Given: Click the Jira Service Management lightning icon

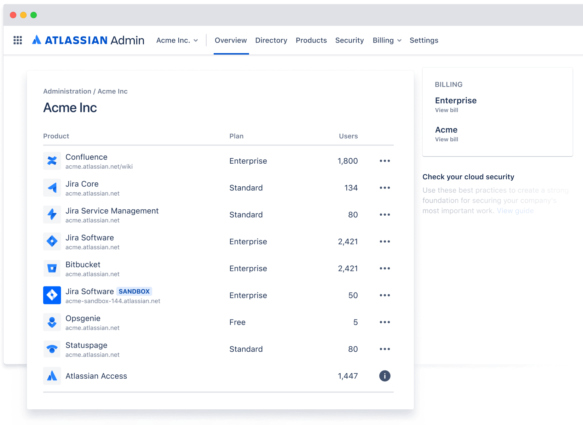Looking at the screenshot, I should click(52, 215).
